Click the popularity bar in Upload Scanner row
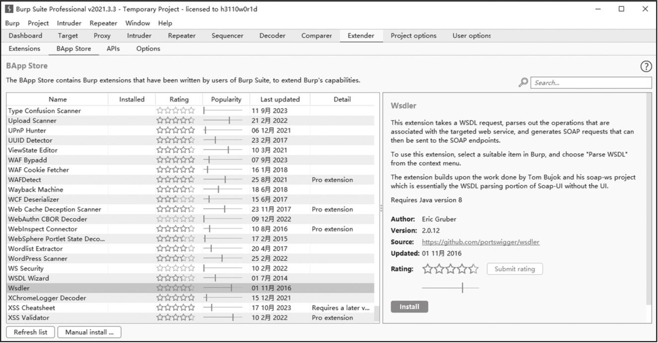The image size is (658, 343). click(222, 120)
